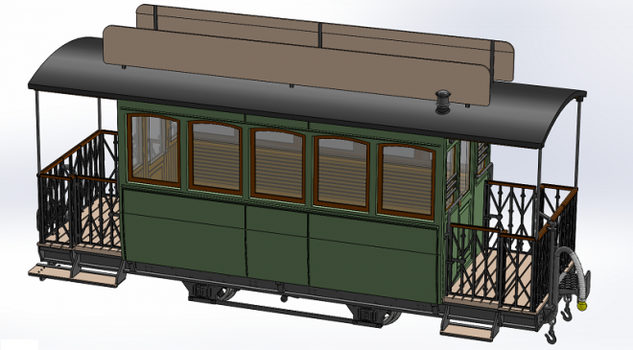The image size is (633, 350).
Task: Pick the lowest coupling hook at right end
Action: click(551, 336)
